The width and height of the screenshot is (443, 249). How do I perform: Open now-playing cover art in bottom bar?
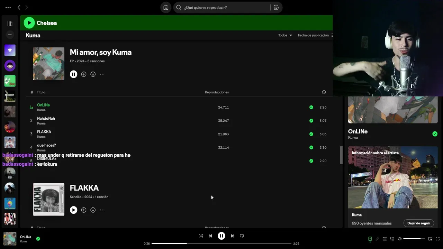pos(10,239)
